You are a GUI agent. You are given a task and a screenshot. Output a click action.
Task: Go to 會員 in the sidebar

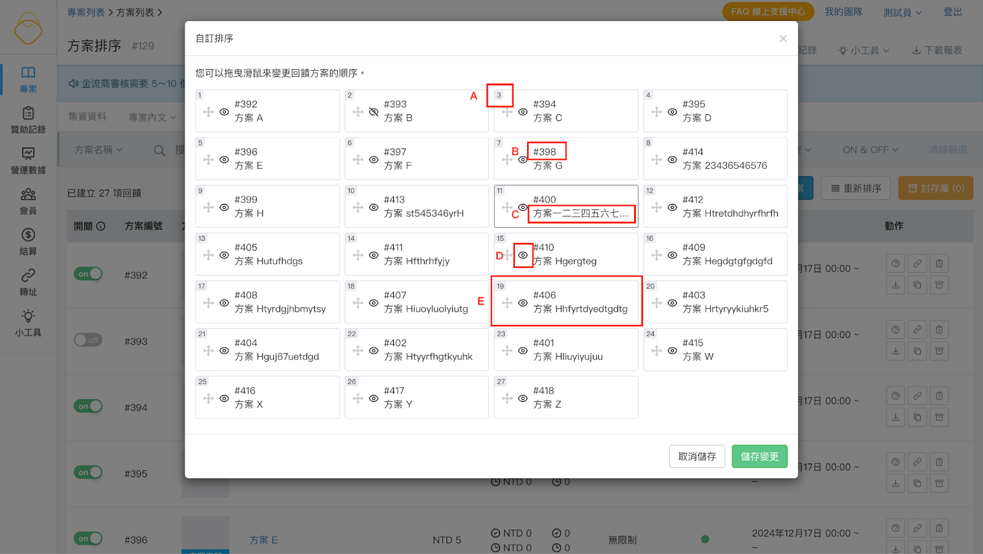(x=28, y=201)
